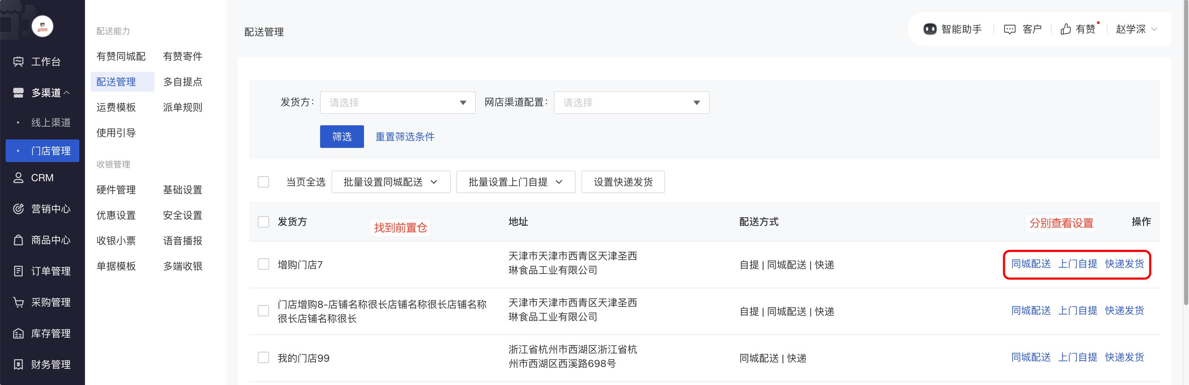Viewport: 1189px width, 385px height.
Task: Open the 发货方 dropdown selector
Action: pyautogui.click(x=397, y=103)
